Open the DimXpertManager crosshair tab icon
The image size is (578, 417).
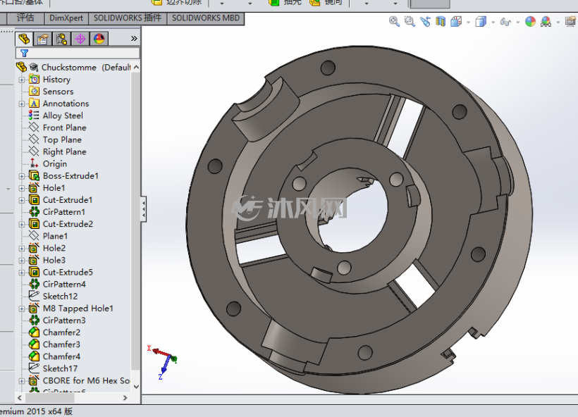(80, 39)
